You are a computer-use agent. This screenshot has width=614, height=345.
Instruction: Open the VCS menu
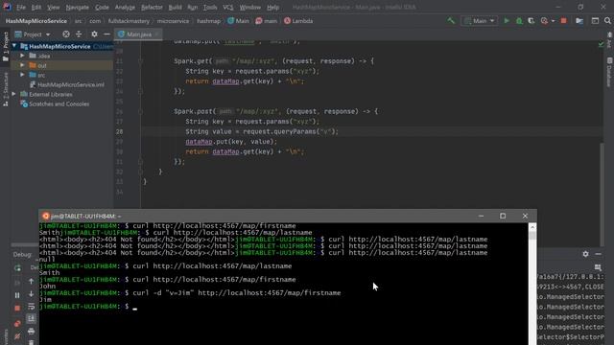coord(228,7)
